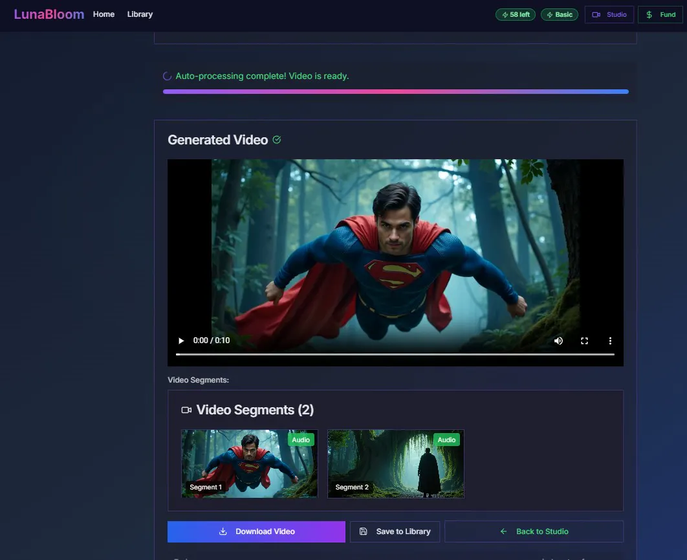Click the 'Generated Video' heading
687x560 pixels.
[x=218, y=140]
